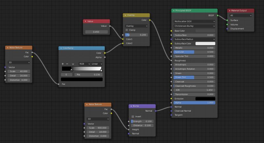Collapse the Value node
Image resolution: width=264 pixels, height=143 pixels.
85,21
